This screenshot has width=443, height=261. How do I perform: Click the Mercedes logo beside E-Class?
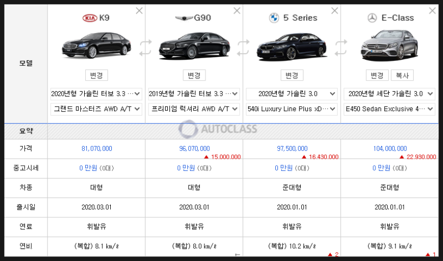click(x=372, y=18)
